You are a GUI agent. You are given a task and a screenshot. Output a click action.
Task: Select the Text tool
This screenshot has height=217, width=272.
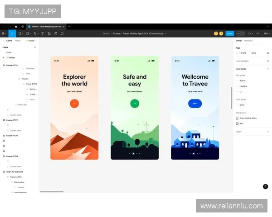(x=42, y=33)
